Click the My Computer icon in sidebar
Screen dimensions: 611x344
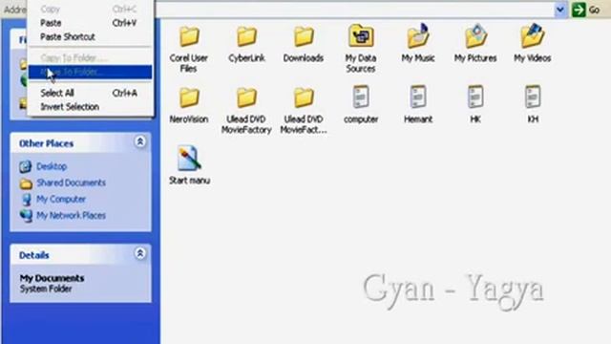coord(26,200)
